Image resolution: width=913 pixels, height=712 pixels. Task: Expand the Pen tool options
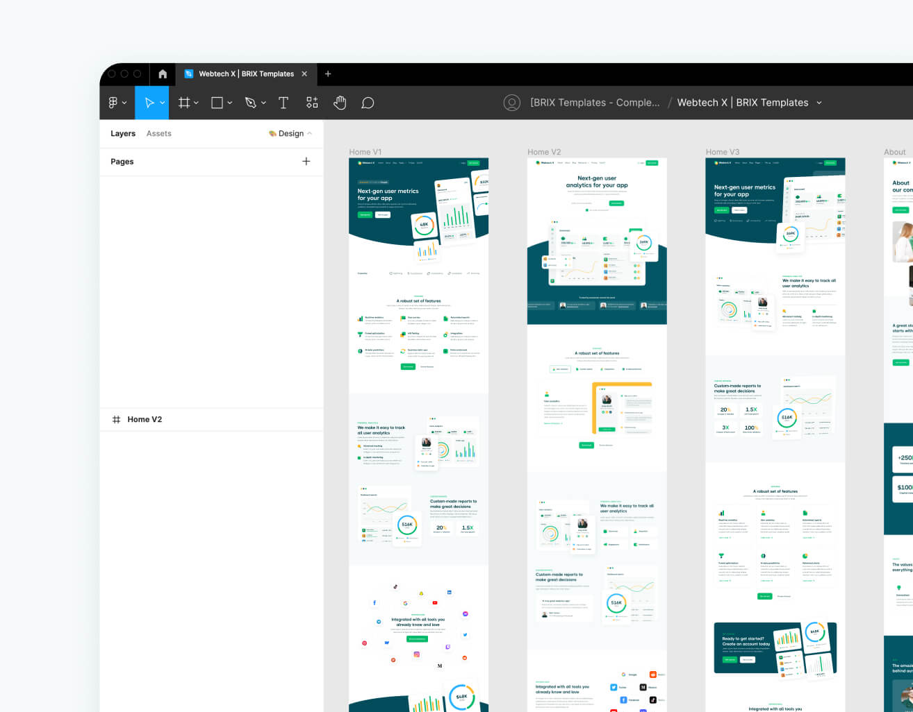[263, 102]
